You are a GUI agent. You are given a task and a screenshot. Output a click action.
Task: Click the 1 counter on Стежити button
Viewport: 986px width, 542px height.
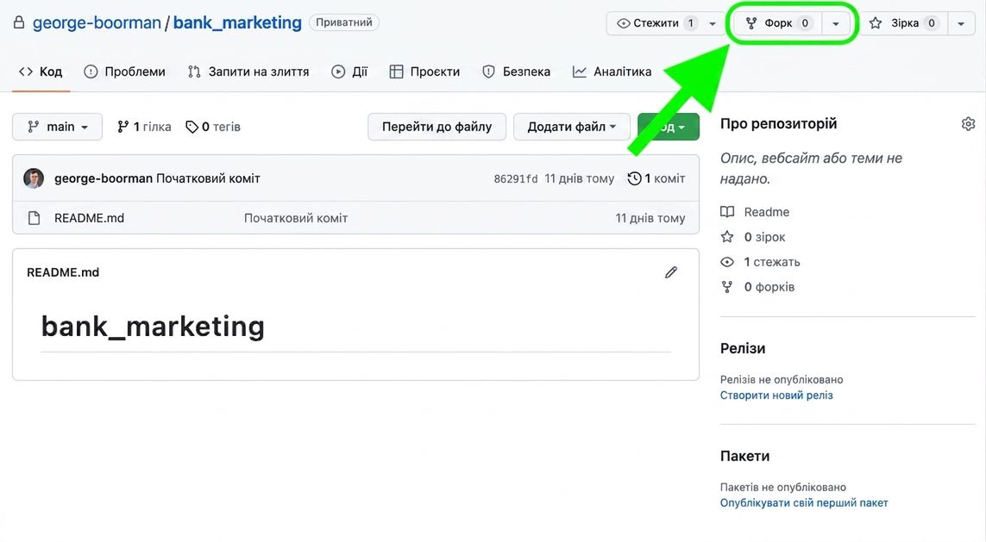click(x=690, y=23)
